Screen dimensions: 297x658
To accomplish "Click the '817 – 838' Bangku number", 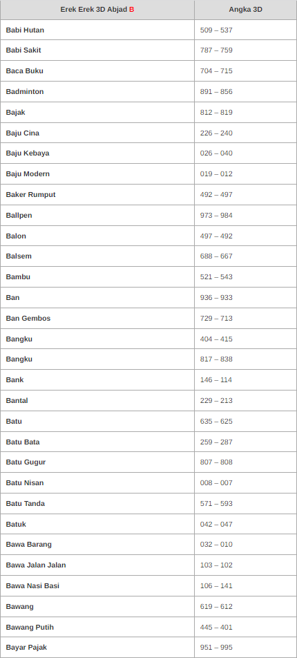I will coord(216,359).
